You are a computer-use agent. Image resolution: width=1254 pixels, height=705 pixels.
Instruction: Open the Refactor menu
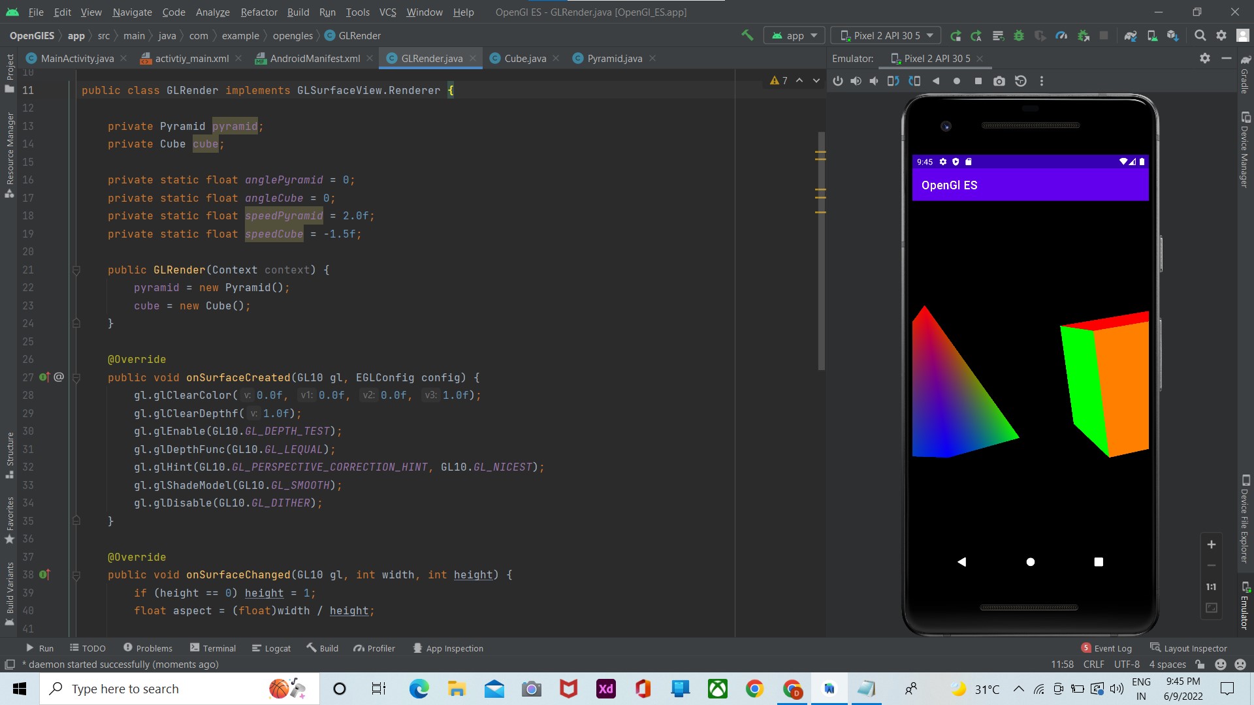259,12
